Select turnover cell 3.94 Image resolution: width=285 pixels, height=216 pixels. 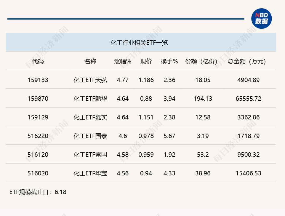coord(169,99)
